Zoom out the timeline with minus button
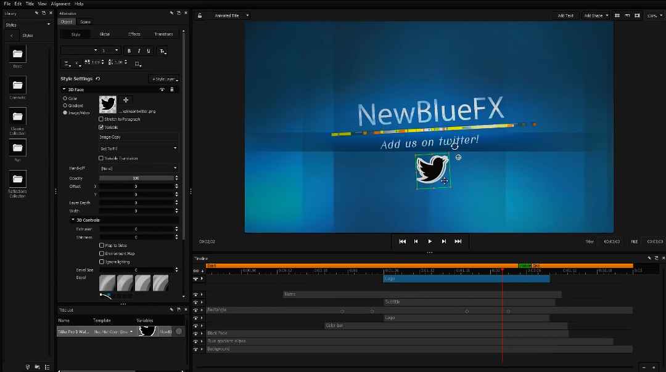This screenshot has width=666, height=372. click(644, 367)
